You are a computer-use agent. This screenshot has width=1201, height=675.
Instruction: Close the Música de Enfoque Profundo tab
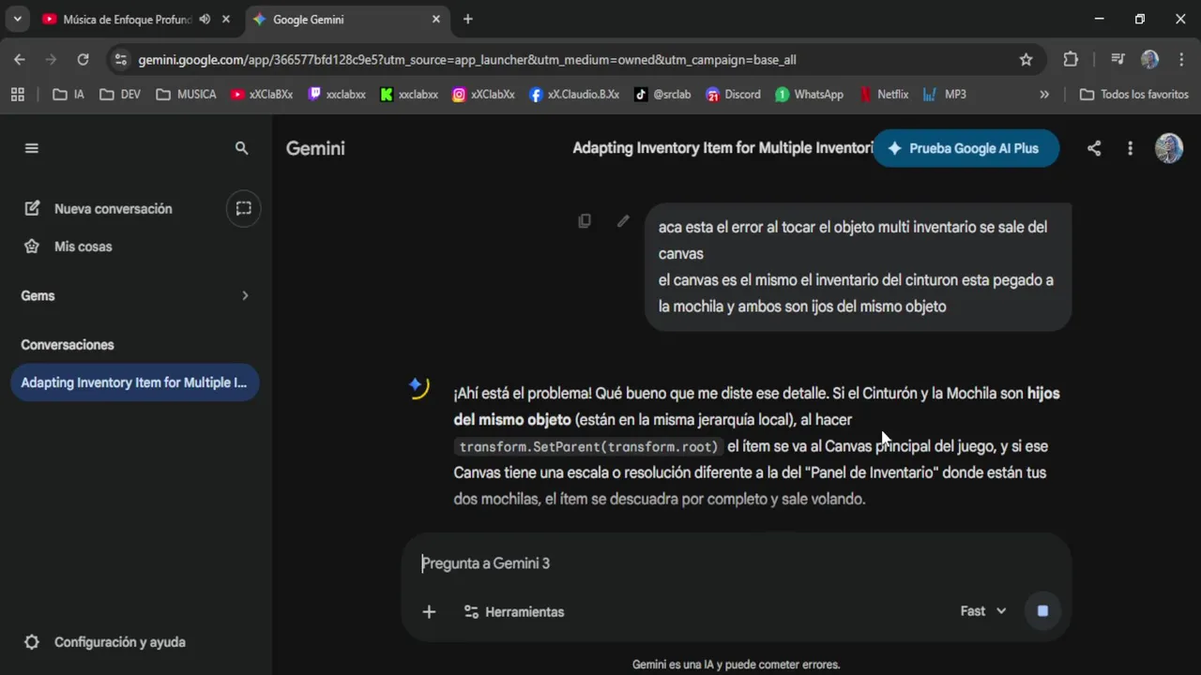coord(226,19)
